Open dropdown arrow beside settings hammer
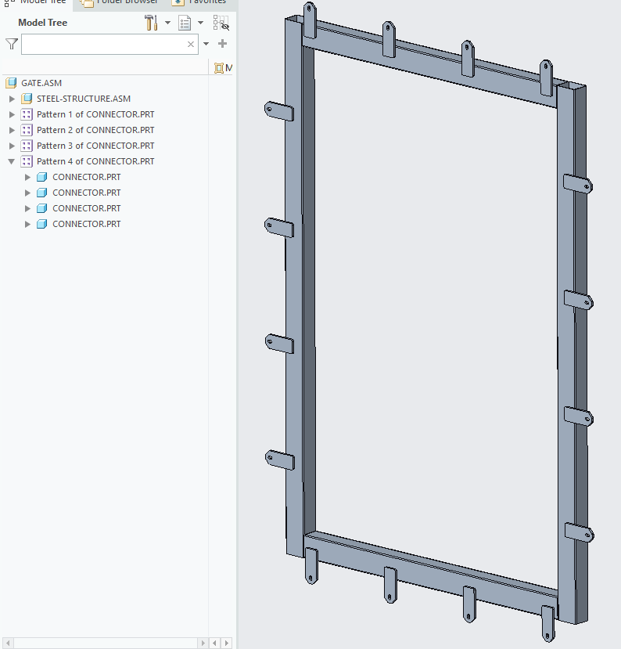This screenshot has width=621, height=649. pos(167,23)
